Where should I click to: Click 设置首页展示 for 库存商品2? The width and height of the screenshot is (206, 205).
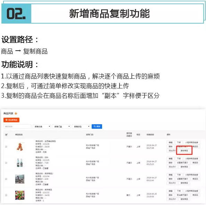coord(182,179)
